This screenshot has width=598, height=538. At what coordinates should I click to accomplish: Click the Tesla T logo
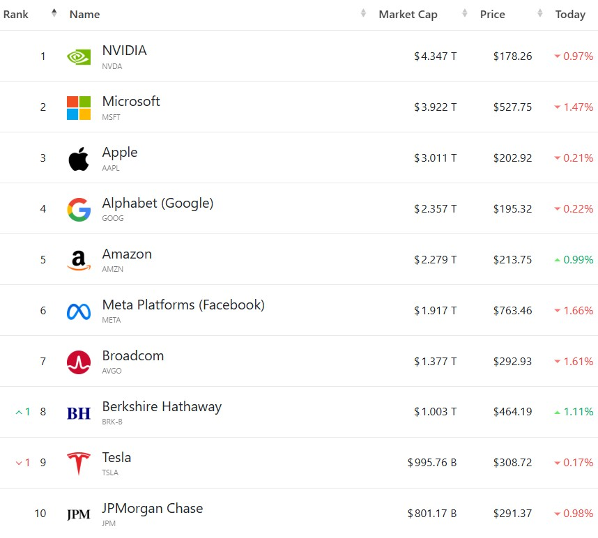tap(79, 463)
